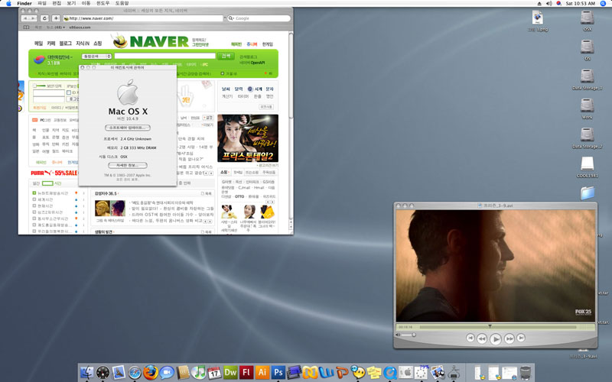
Task: Click the Safari address field
Action: tap(143, 18)
